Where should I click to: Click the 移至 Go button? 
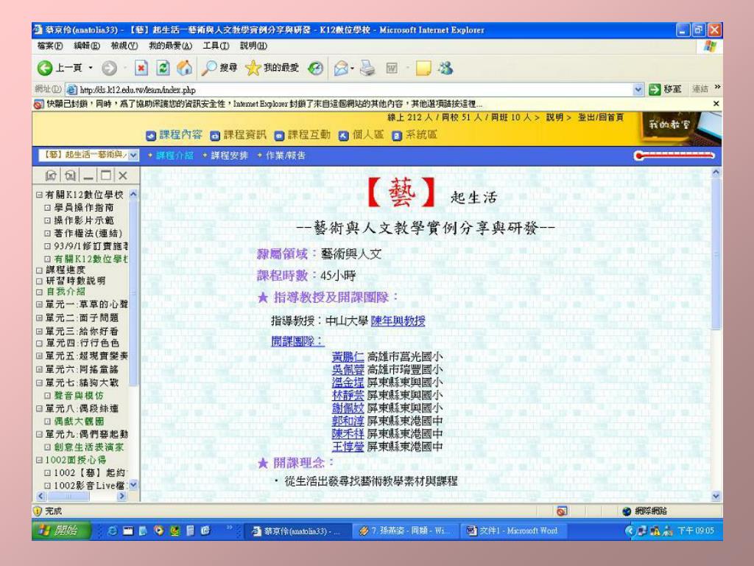point(665,89)
